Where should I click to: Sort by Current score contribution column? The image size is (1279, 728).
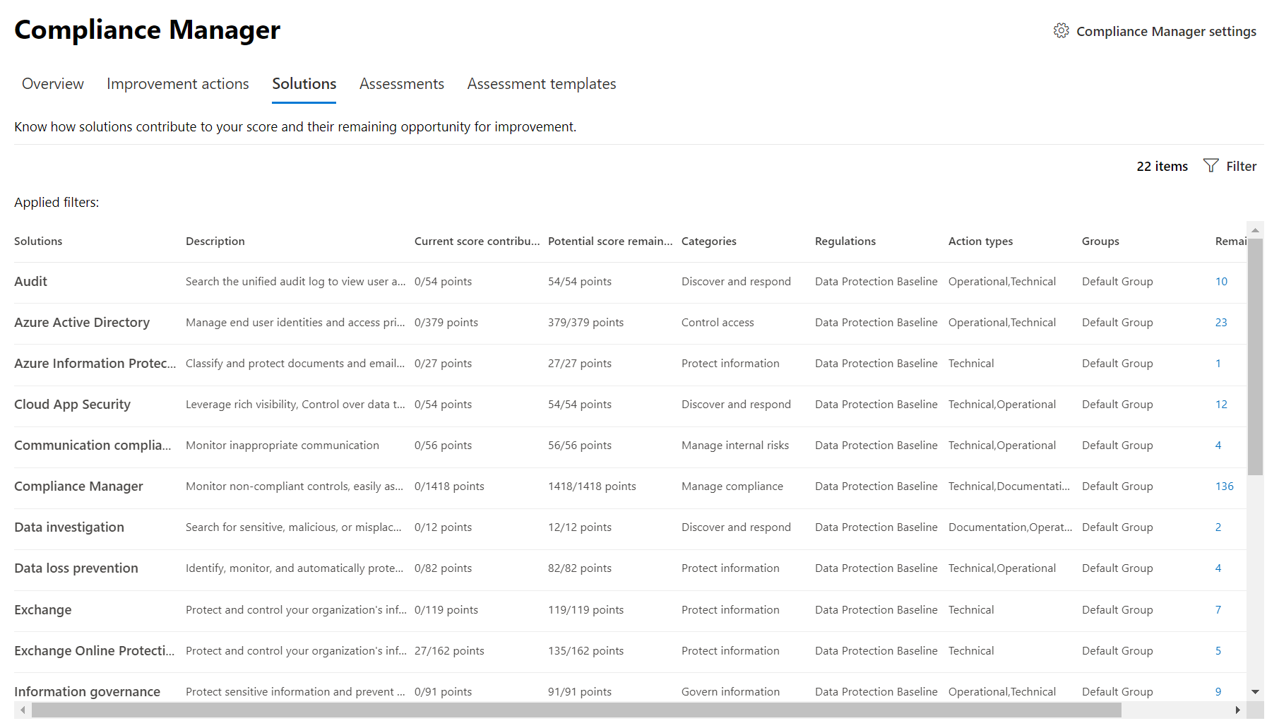[477, 241]
